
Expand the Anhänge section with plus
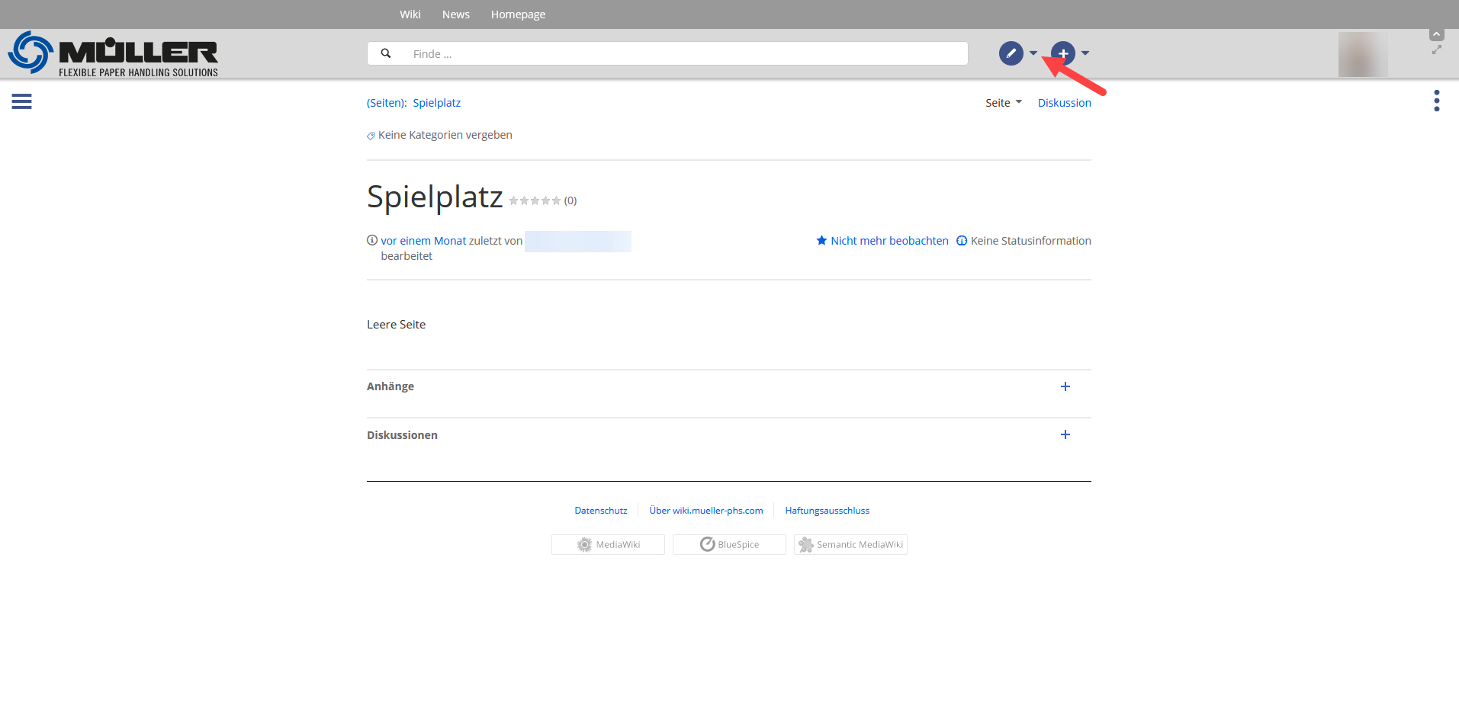tap(1065, 386)
